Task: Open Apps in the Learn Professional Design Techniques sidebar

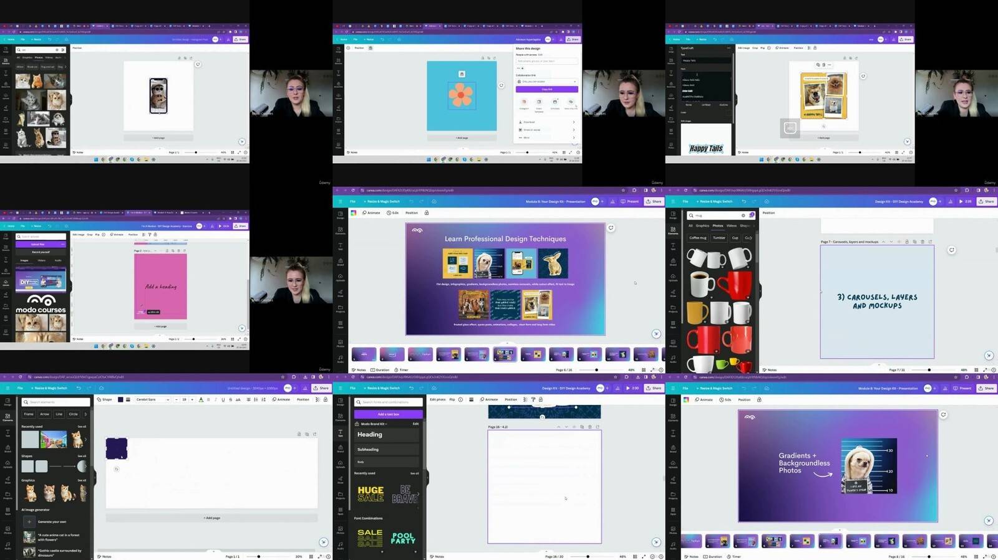Action: (340, 325)
